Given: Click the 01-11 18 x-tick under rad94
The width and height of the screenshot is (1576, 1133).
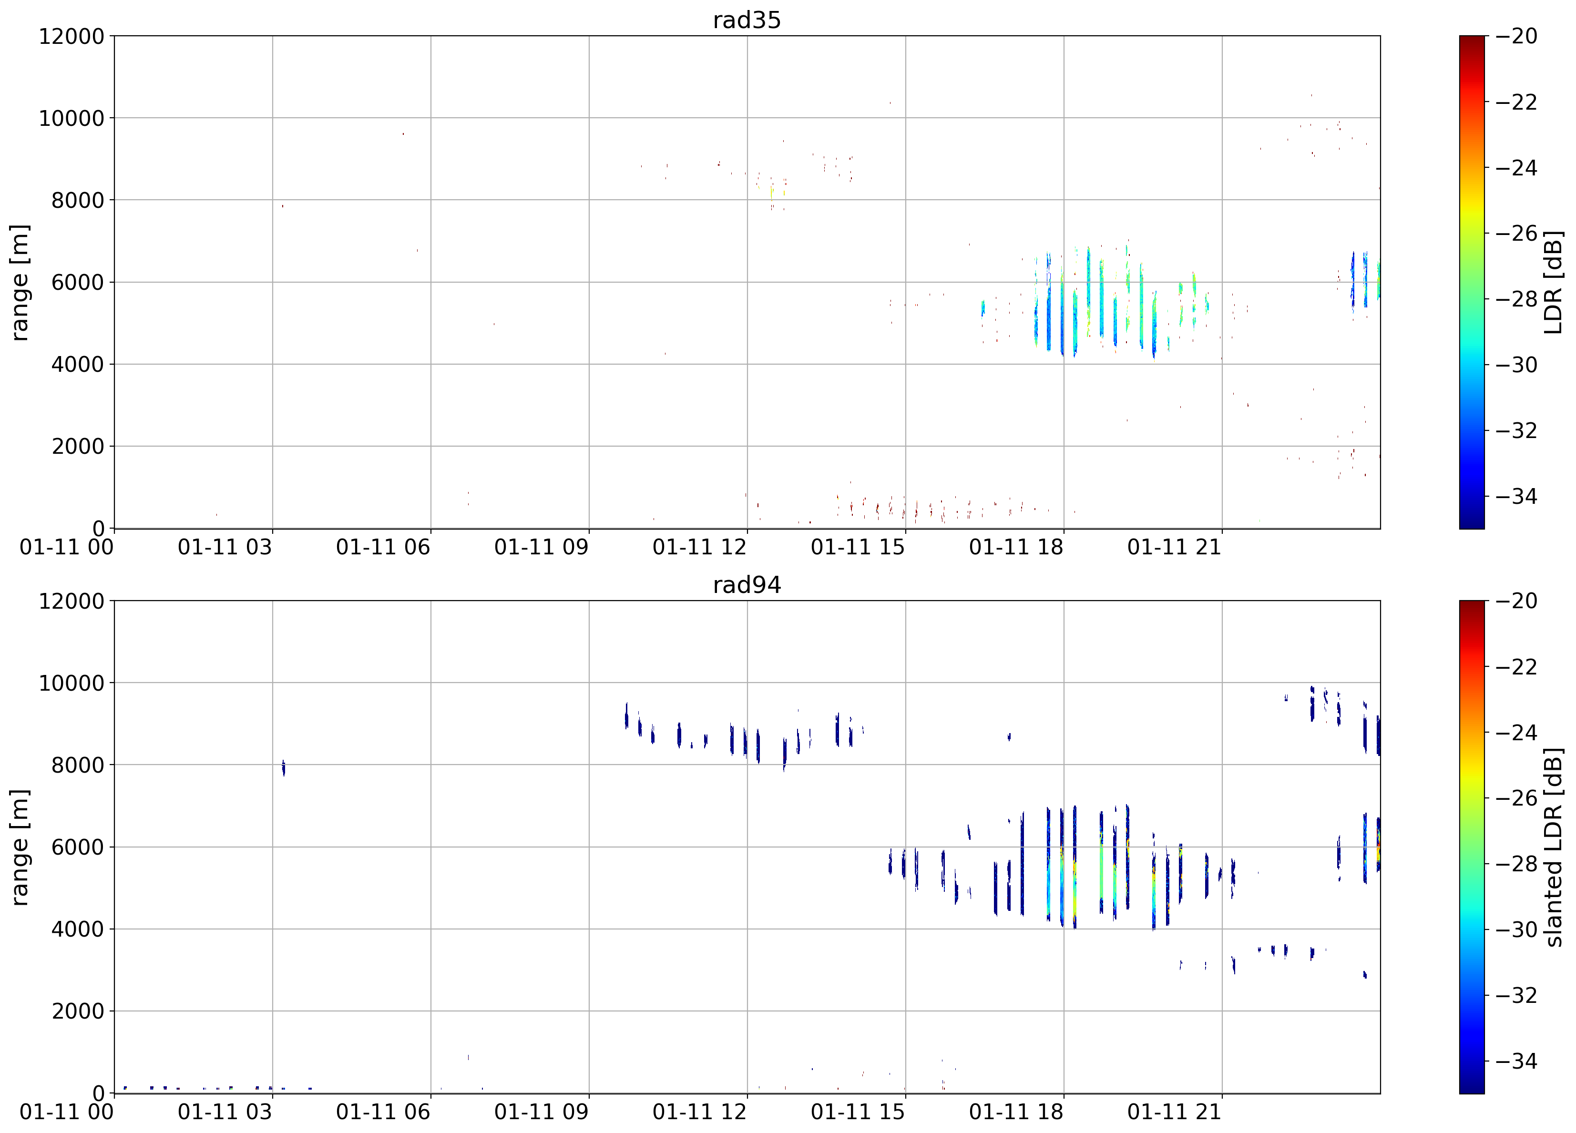Looking at the screenshot, I should 1016,1112.
